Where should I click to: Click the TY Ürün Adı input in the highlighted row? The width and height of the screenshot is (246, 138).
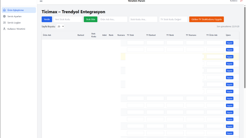click(x=215, y=57)
